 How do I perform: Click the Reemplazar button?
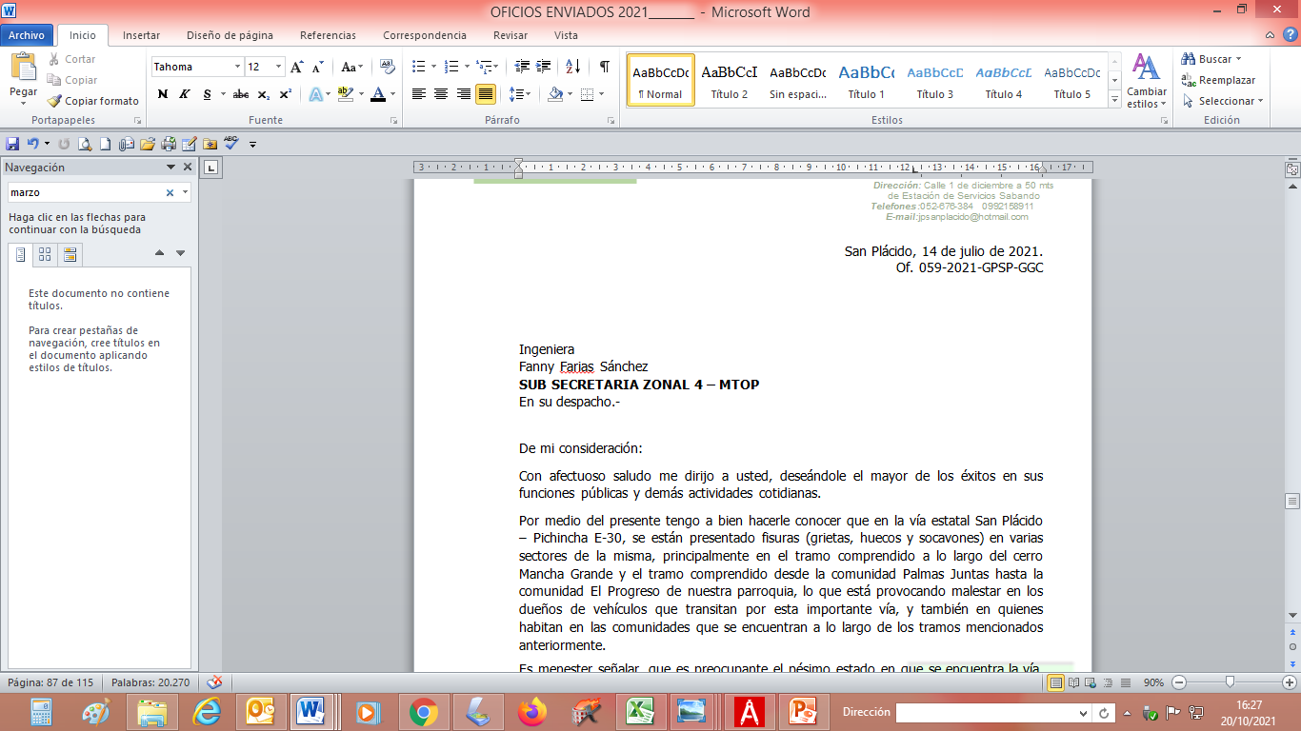pyautogui.click(x=1218, y=80)
